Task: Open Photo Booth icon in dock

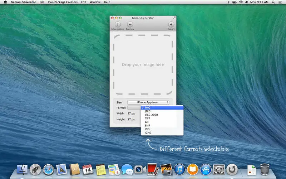Action: pos(153,169)
